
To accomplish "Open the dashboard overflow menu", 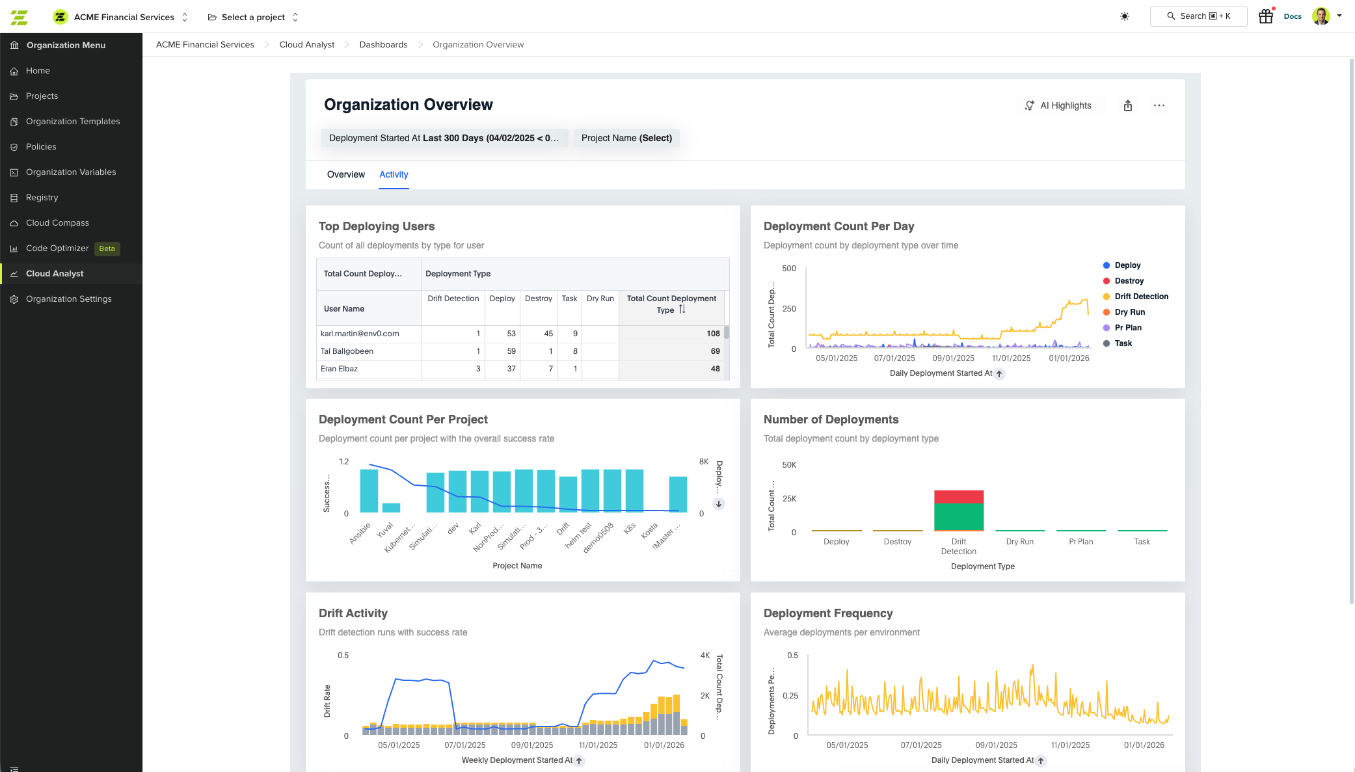I will coord(1159,105).
